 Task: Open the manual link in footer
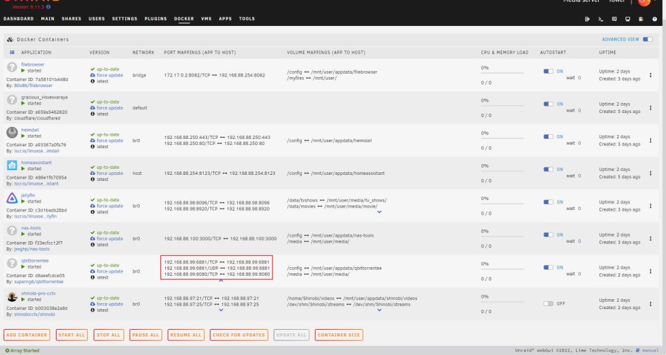tap(650, 350)
